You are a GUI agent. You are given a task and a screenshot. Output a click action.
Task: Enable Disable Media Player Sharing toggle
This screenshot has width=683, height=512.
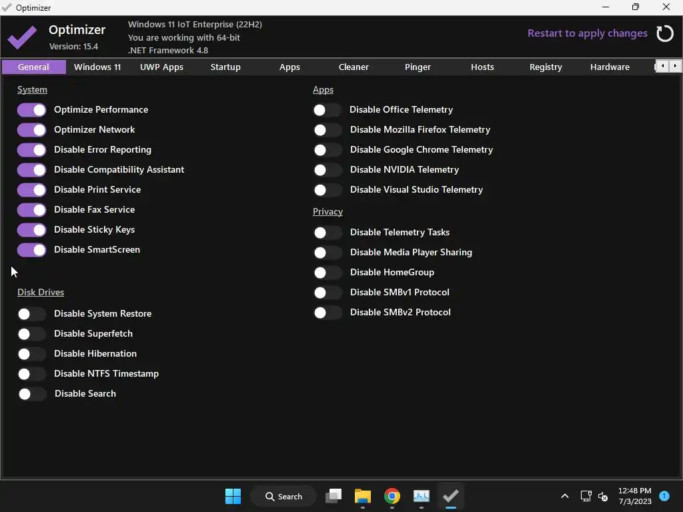point(327,253)
